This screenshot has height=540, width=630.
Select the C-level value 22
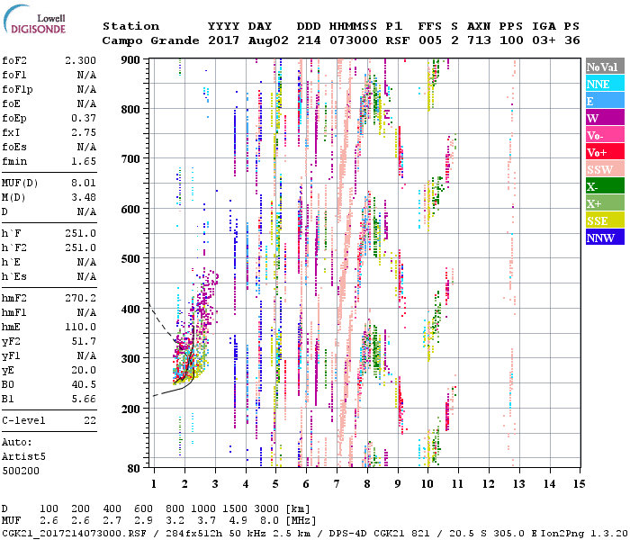pos(90,420)
